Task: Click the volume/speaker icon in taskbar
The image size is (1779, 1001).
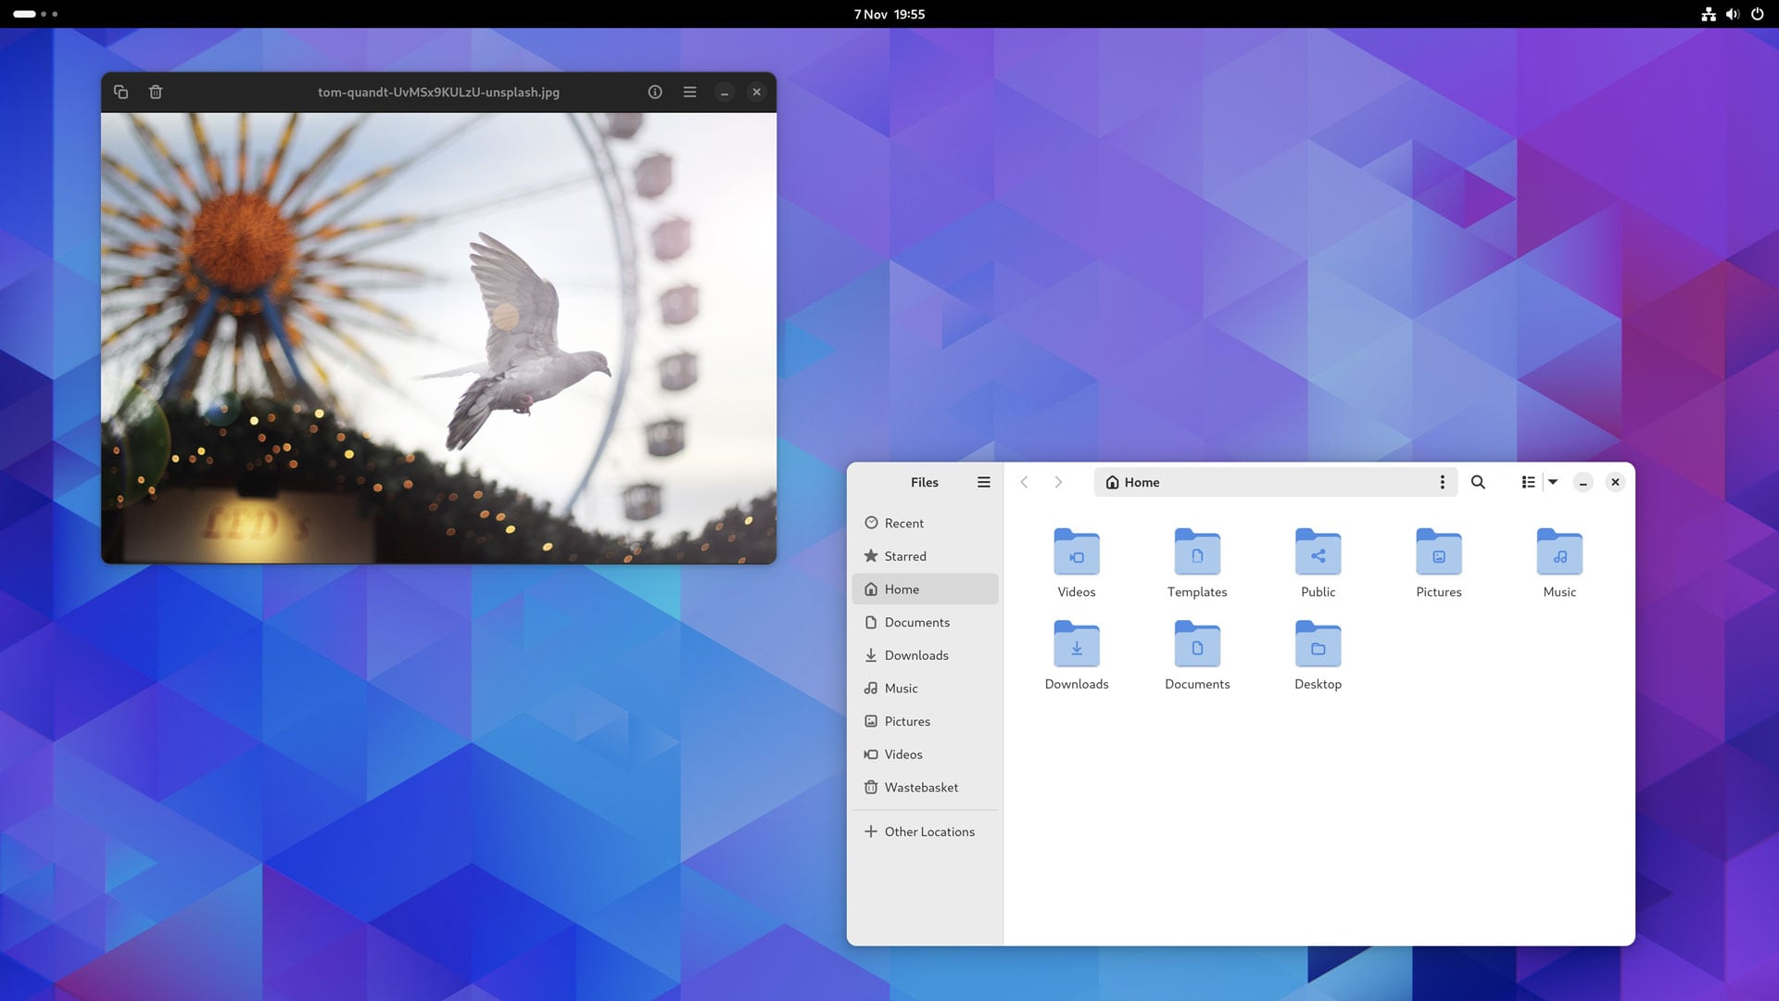Action: pyautogui.click(x=1733, y=14)
